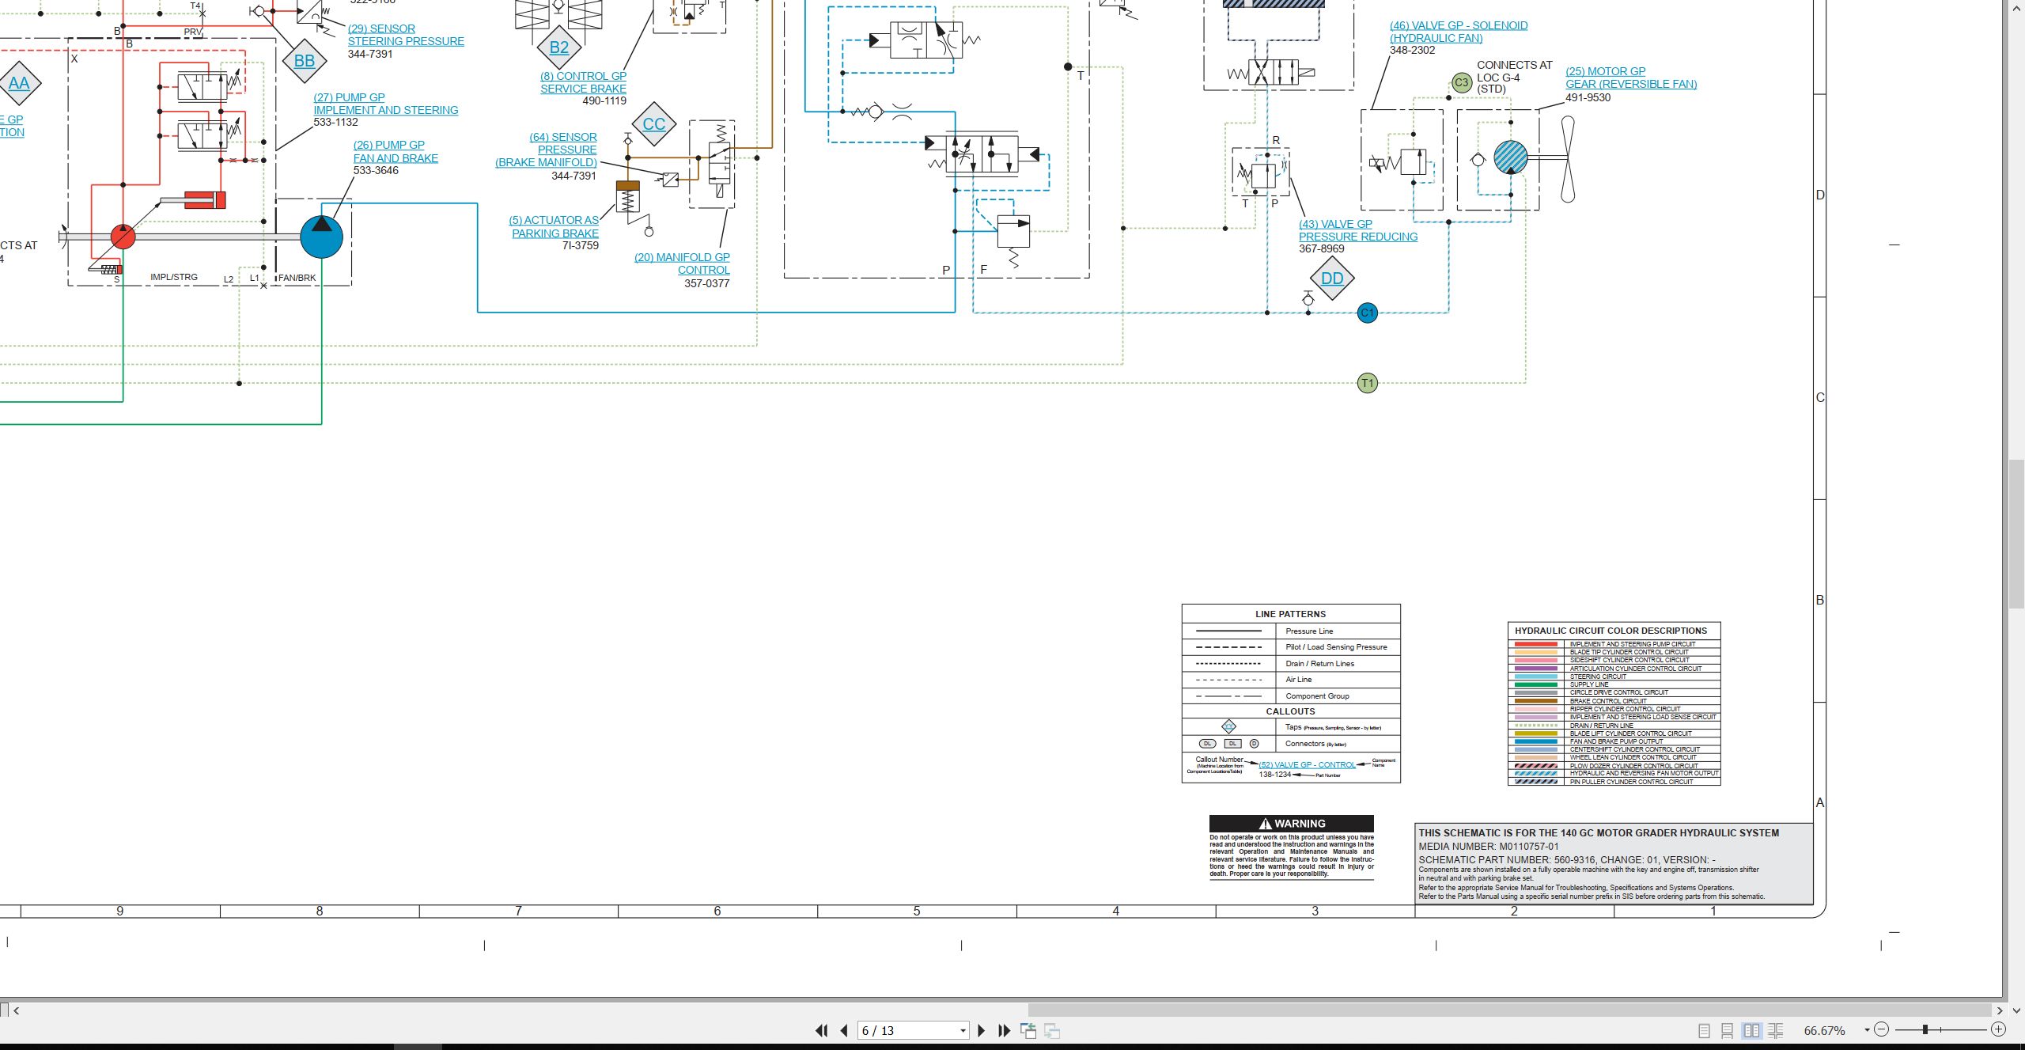The width and height of the screenshot is (2025, 1050).
Task: Click the green C3 connector circle
Action: click(1461, 82)
